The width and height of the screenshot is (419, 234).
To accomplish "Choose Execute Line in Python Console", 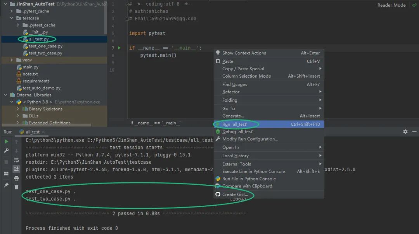I will pos(269,172).
